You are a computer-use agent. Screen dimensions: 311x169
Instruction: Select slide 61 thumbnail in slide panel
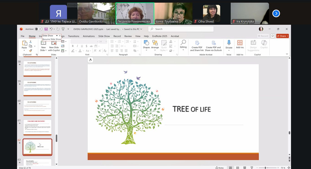pyautogui.click(x=37, y=127)
